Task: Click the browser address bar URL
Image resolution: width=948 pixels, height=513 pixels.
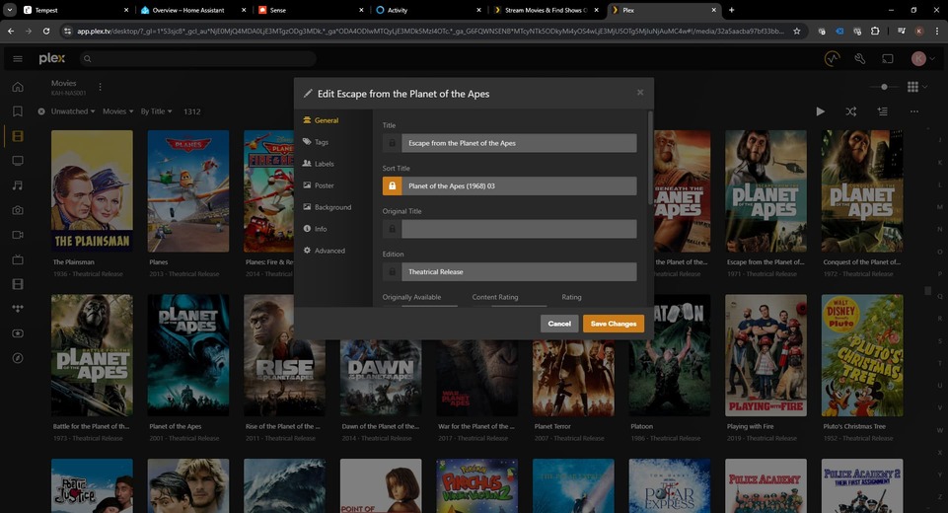Action: tap(430, 31)
